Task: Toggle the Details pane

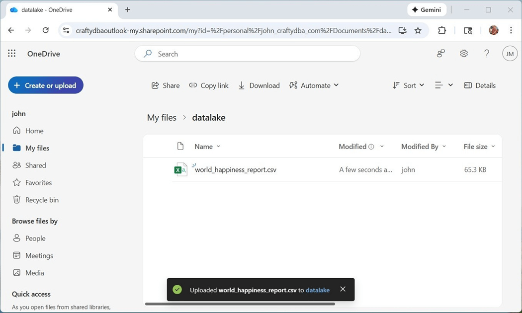Action: tap(480, 85)
